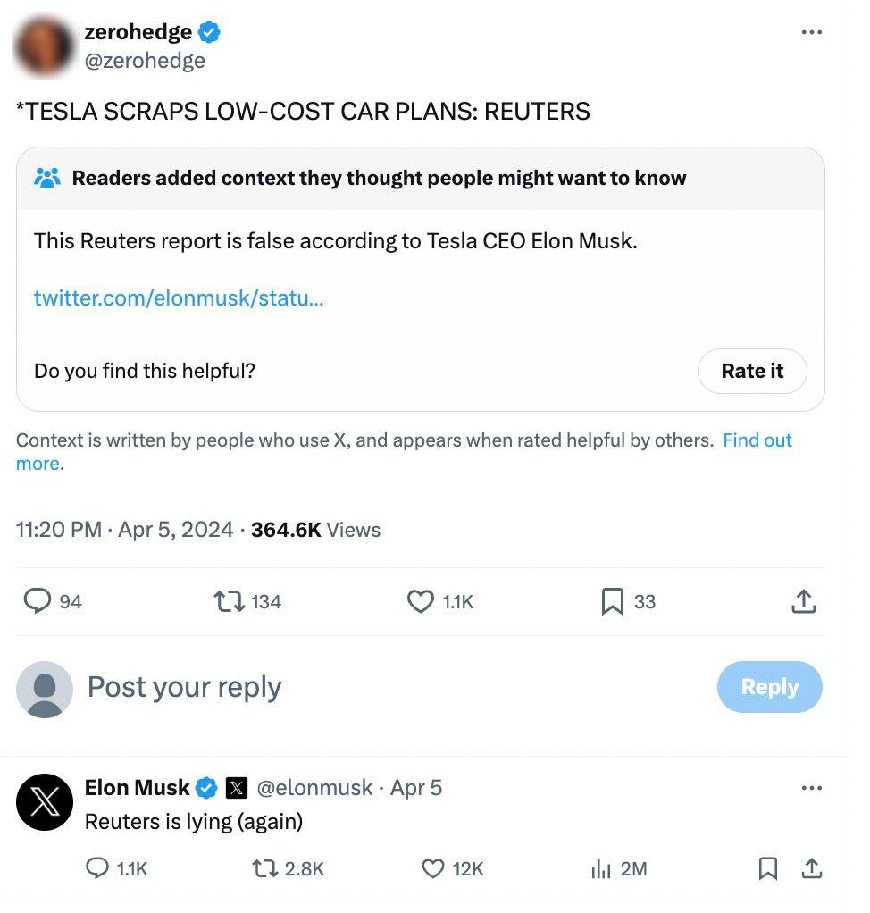Bookmark Elon Musk's reply
This screenshot has width=870, height=913.
[768, 868]
